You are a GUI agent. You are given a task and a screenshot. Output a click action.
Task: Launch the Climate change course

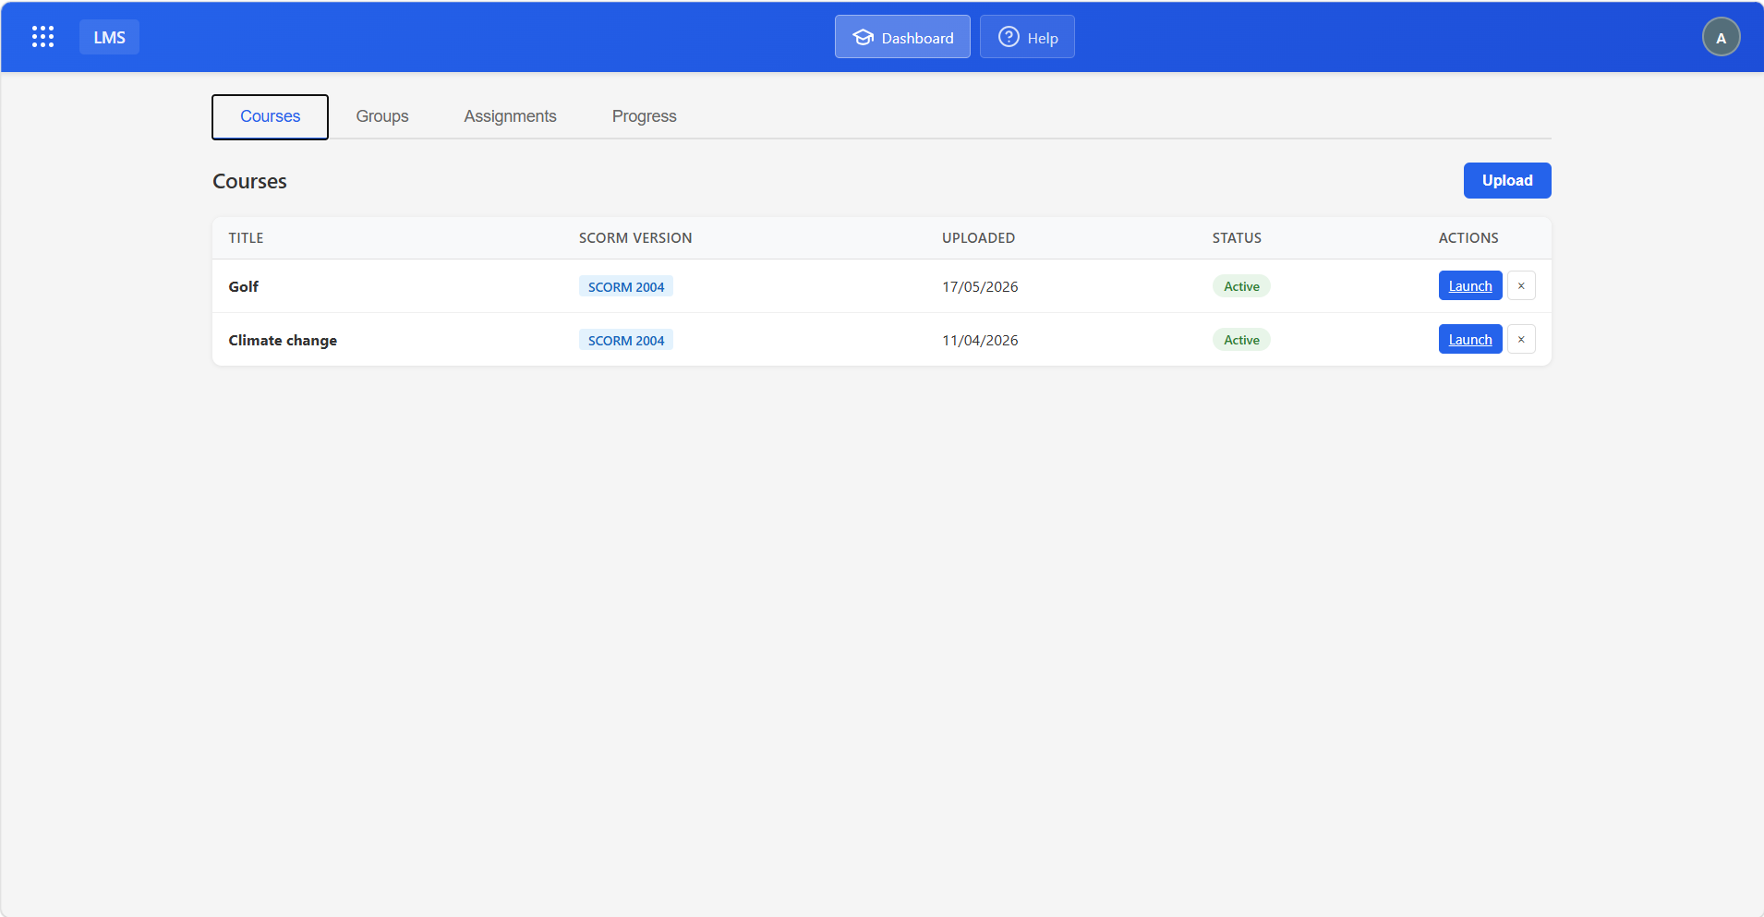(x=1469, y=339)
